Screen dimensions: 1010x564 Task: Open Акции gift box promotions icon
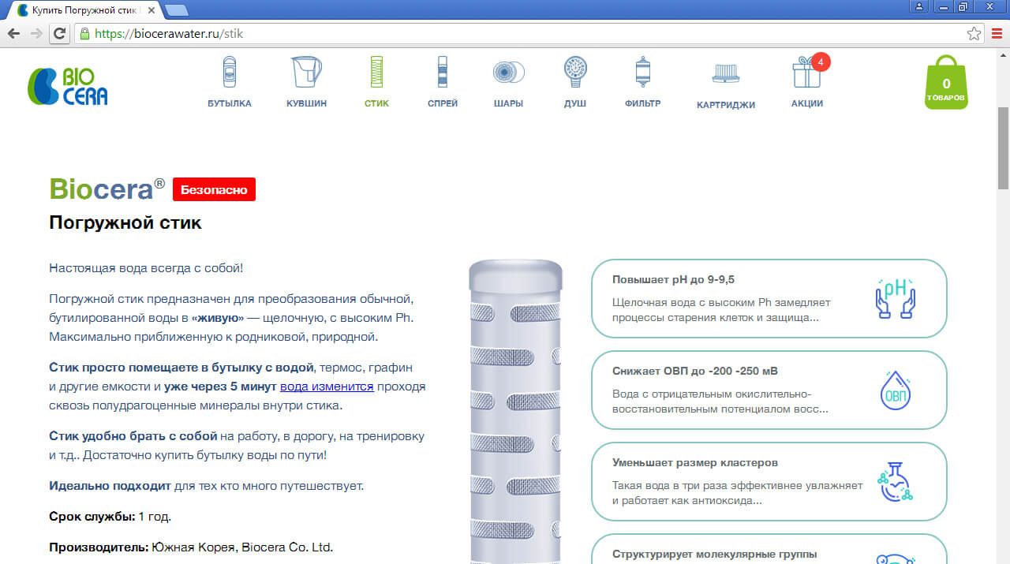pos(806,73)
